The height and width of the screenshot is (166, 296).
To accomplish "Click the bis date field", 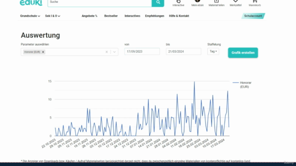I will point(184,52).
